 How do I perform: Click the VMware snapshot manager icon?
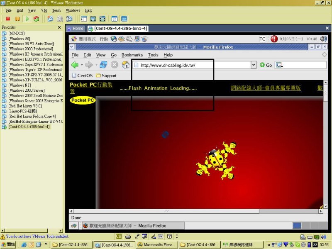pyautogui.click(x=69, y=19)
